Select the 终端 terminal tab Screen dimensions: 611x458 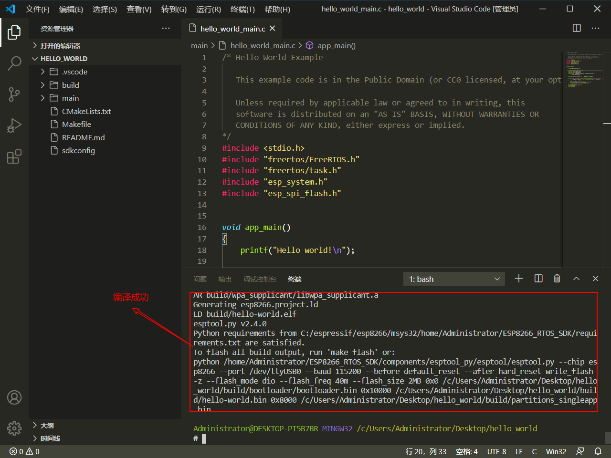tap(295, 279)
